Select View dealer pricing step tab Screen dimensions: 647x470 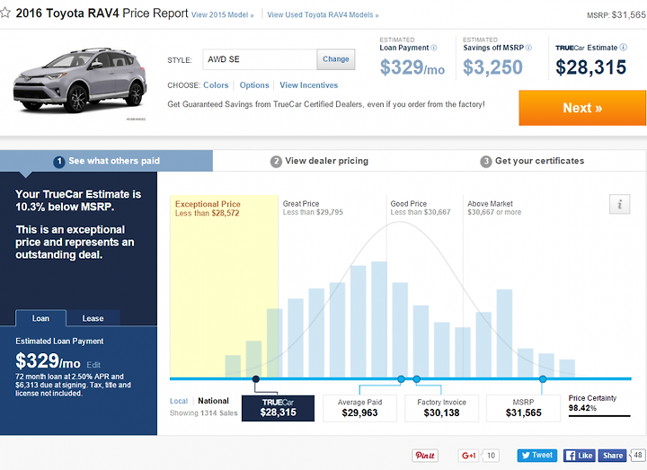[x=319, y=161]
